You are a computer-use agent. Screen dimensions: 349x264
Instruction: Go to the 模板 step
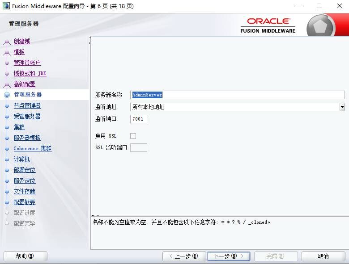coord(19,52)
